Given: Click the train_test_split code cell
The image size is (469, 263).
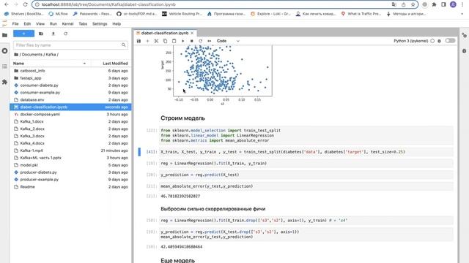Looking at the screenshot, I should (306, 152).
